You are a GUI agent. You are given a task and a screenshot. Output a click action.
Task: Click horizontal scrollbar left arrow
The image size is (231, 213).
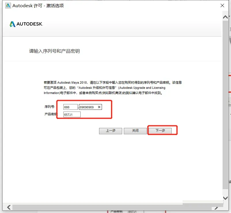pos(9,207)
